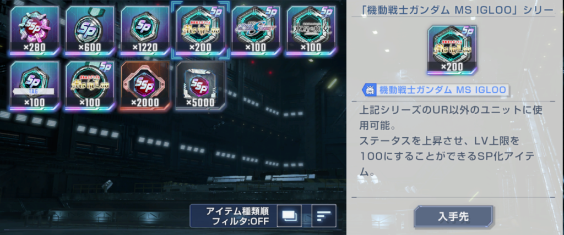Select the orange SSP item ×2000
This screenshot has width=564, height=235.
145,86
